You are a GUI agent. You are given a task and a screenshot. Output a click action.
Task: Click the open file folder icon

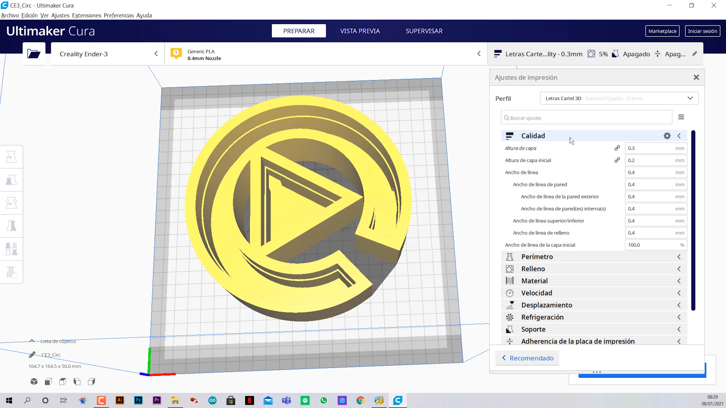(34, 54)
